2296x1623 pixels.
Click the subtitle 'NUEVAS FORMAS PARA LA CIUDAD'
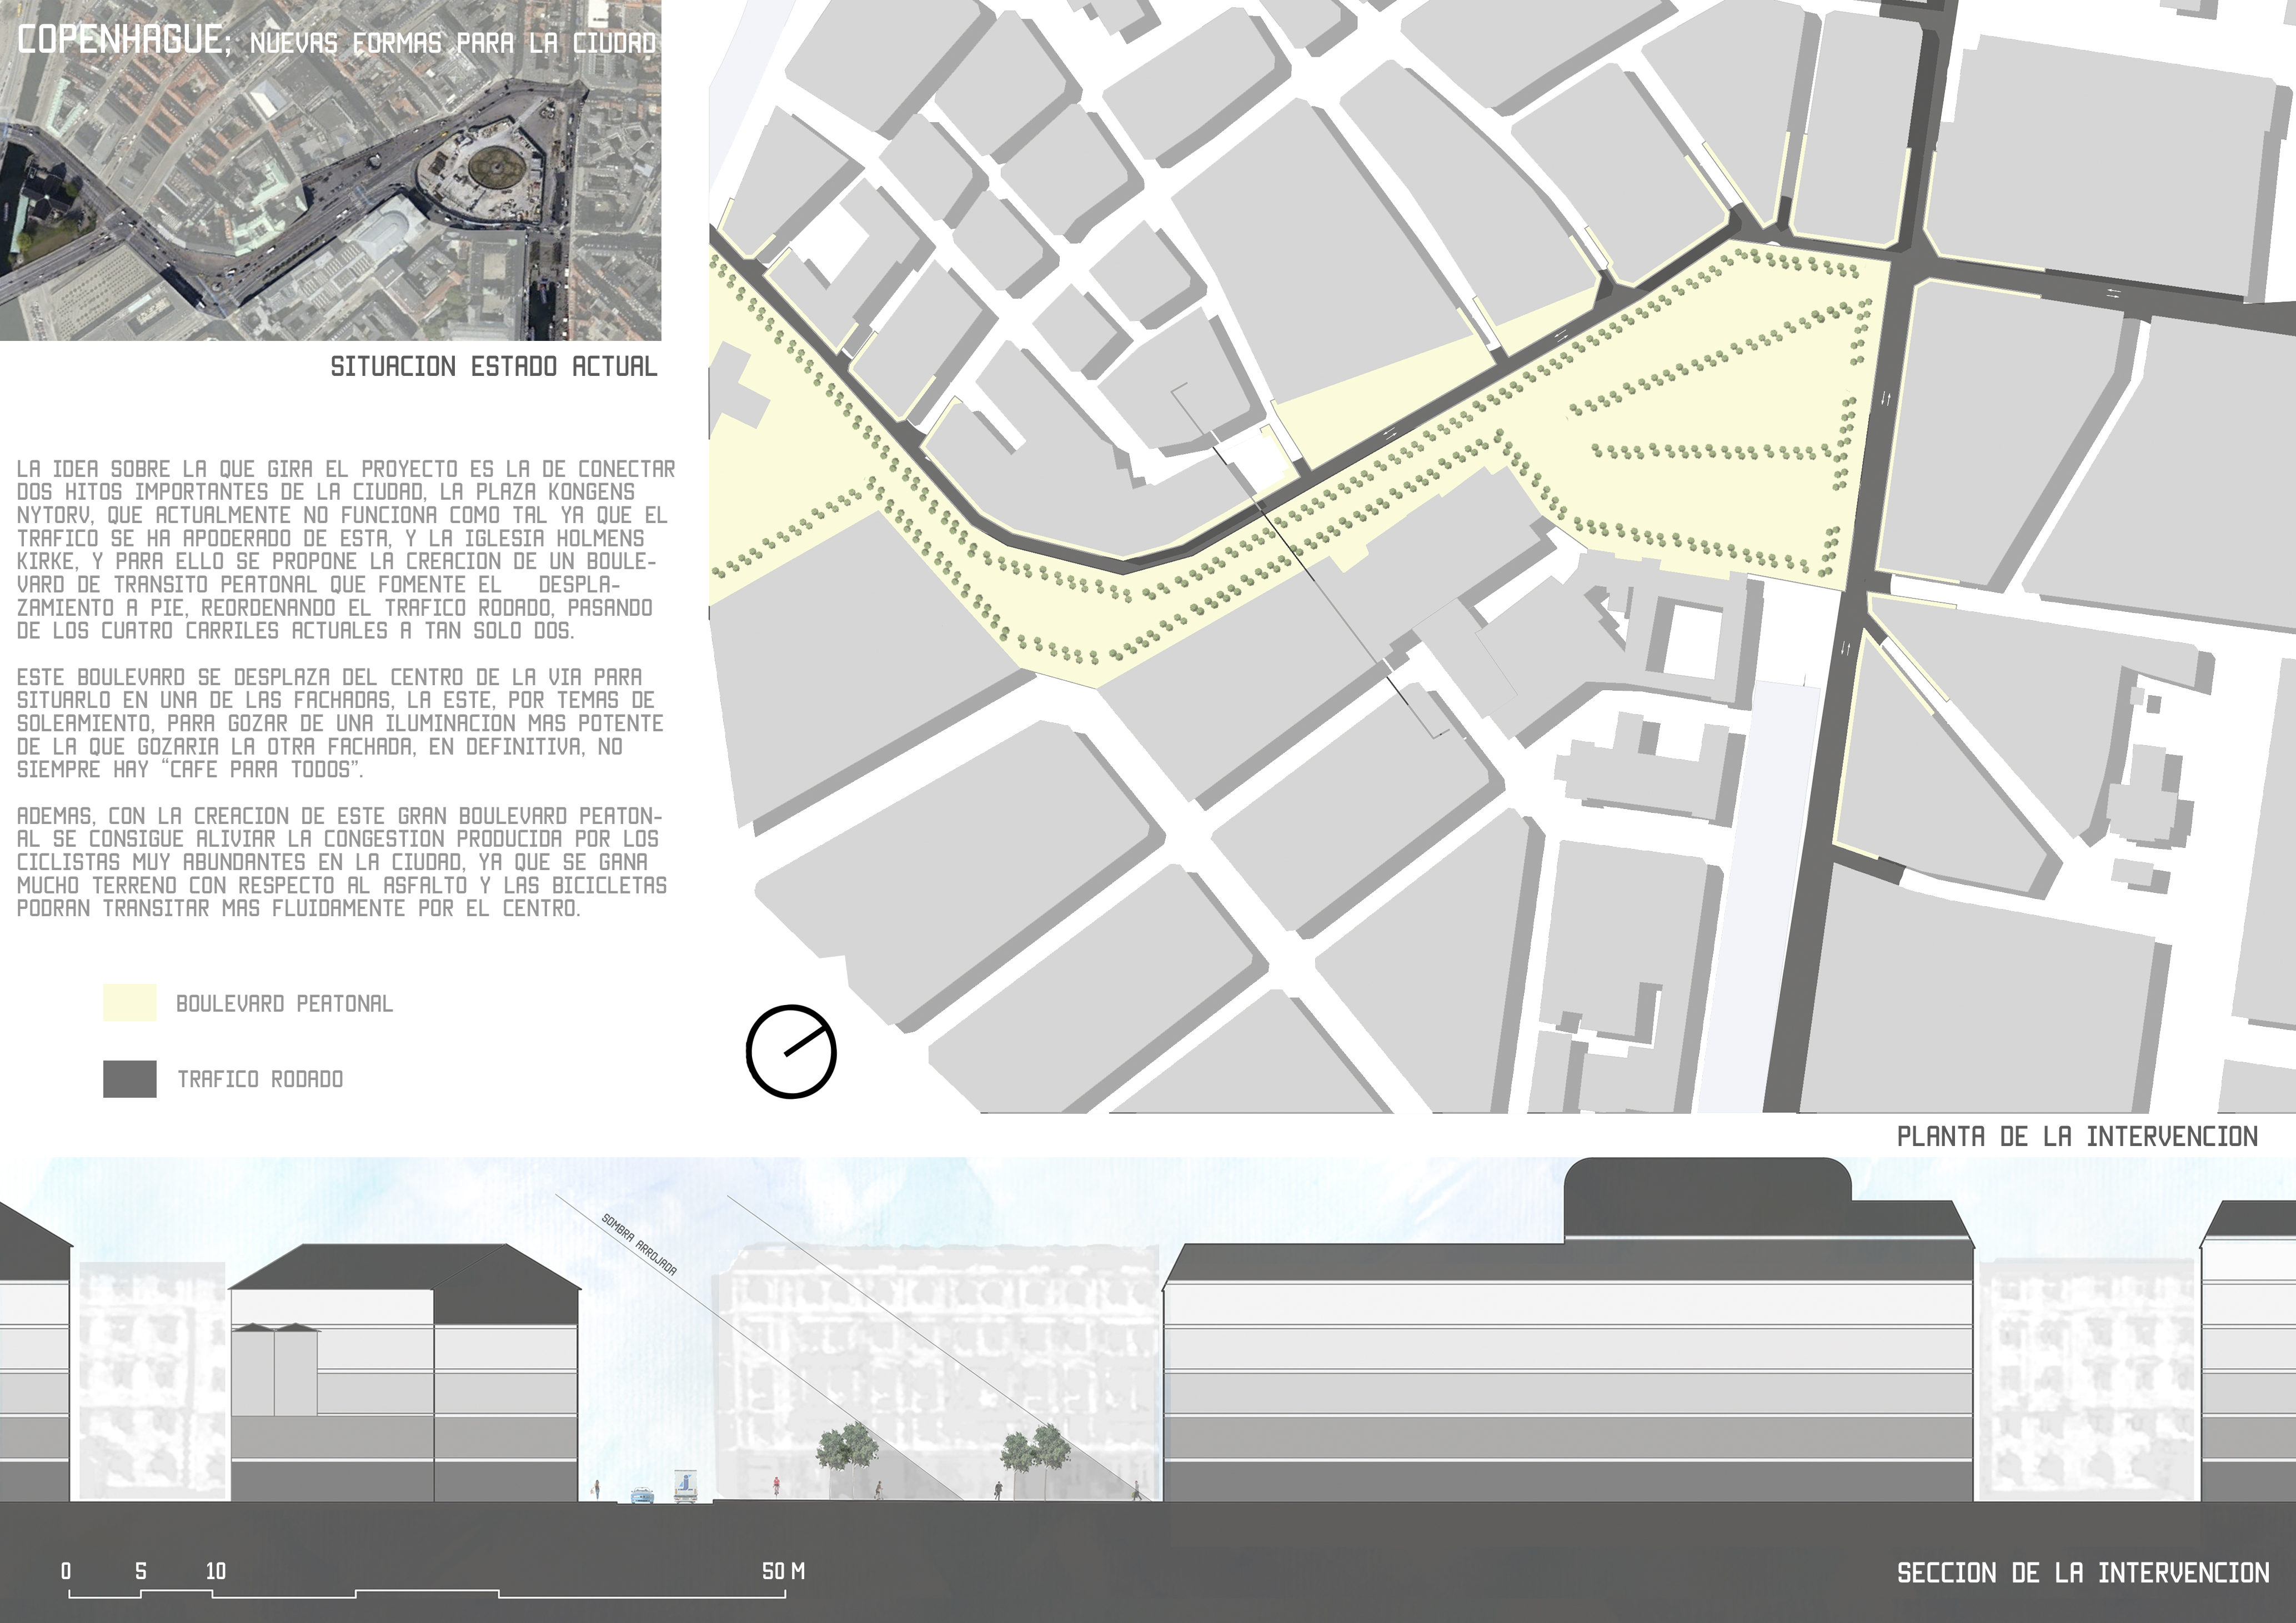pos(453,43)
